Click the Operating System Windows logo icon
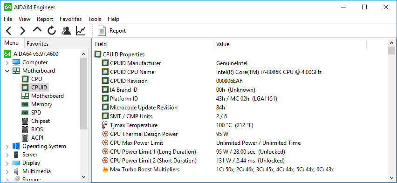The image size is (397, 183). [x=16, y=146]
